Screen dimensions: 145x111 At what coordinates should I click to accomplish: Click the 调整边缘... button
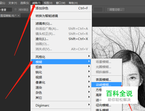click(x=116, y=10)
